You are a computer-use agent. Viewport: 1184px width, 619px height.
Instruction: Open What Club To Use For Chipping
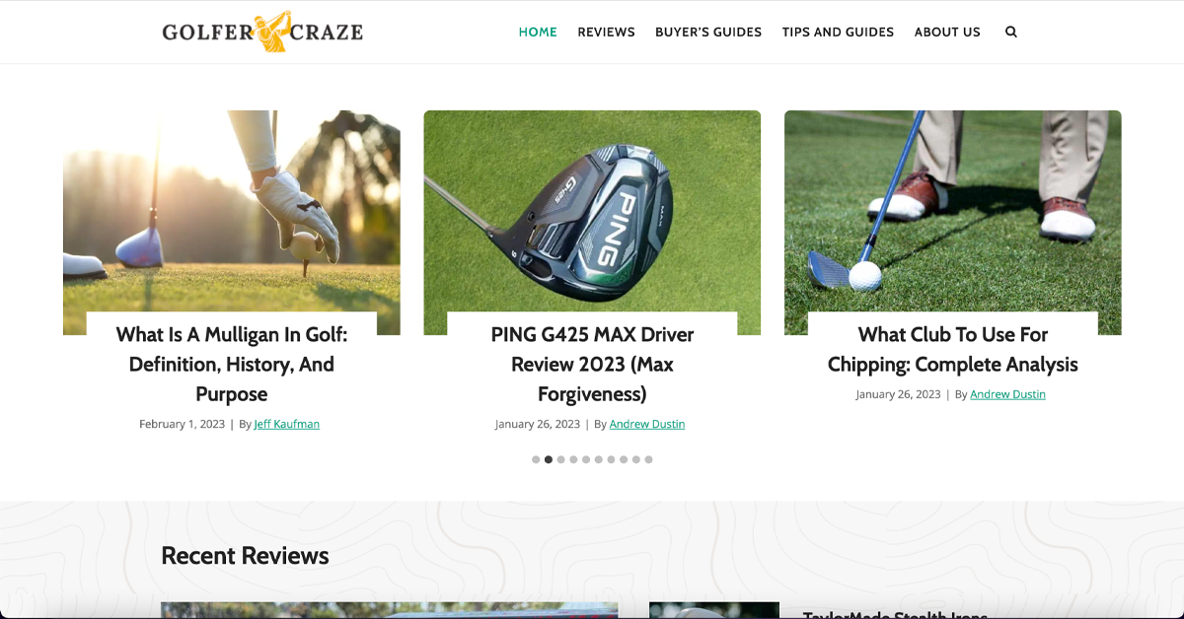(953, 349)
